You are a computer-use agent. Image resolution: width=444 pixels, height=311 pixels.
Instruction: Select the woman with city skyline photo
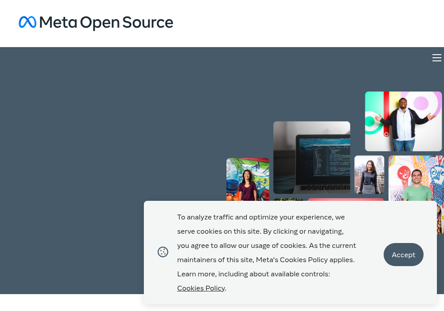click(x=369, y=175)
